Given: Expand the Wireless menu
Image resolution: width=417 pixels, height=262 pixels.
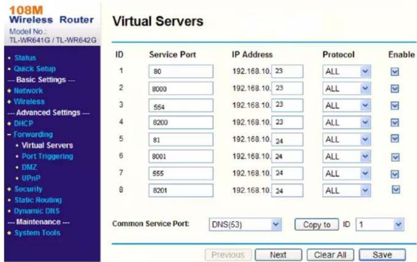Looking at the screenshot, I should point(29,101).
